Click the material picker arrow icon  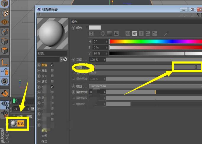65,59
